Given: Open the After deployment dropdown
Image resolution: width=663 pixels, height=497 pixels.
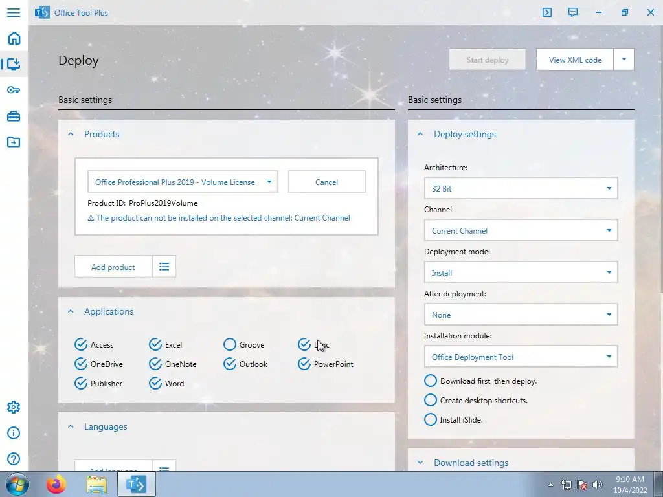Looking at the screenshot, I should pos(521,315).
